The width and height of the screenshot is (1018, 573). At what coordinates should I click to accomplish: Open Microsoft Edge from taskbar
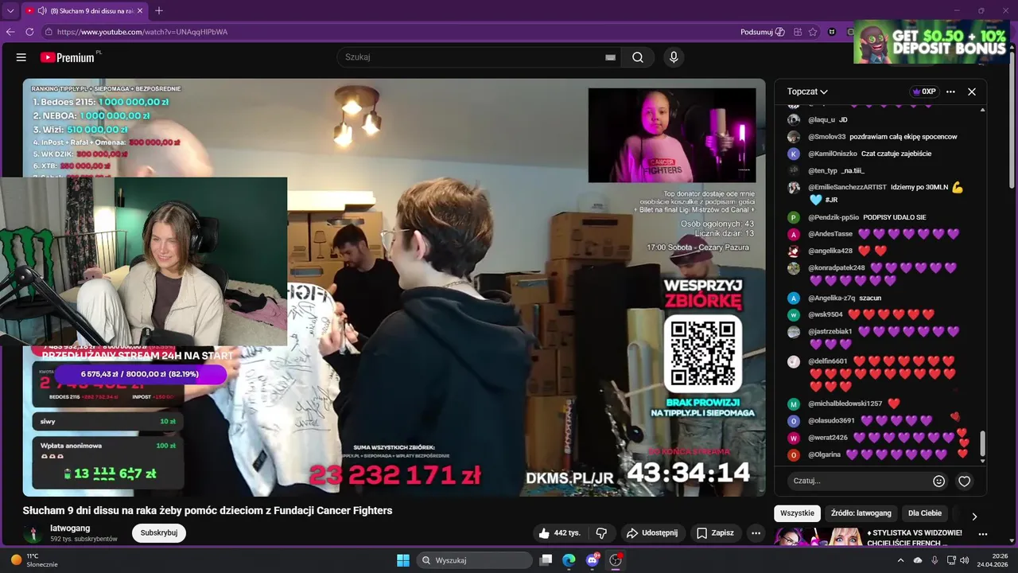(x=569, y=560)
